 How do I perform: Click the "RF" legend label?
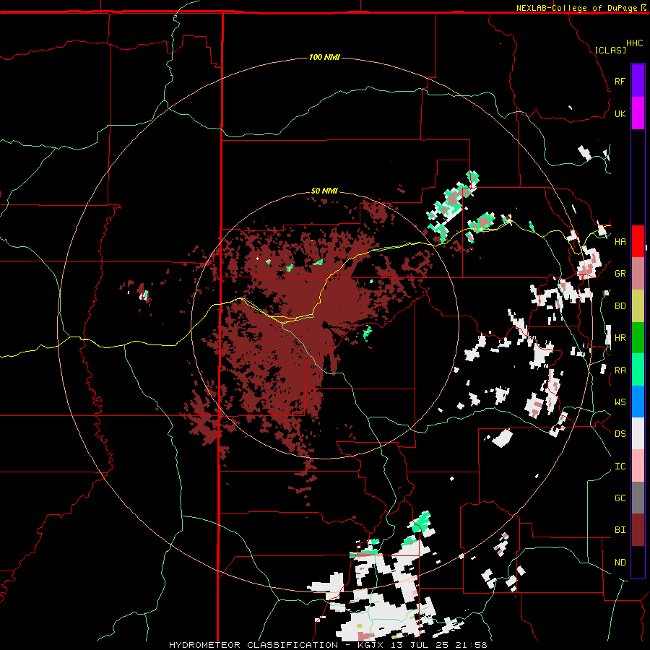pyautogui.click(x=620, y=81)
